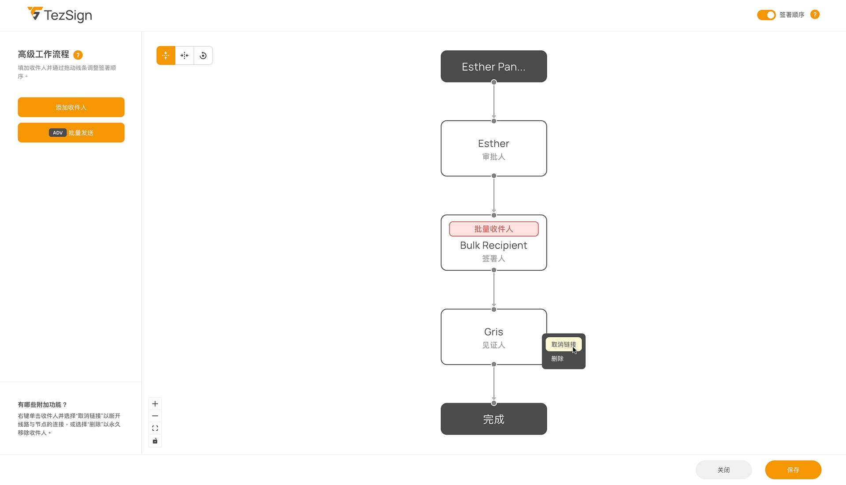The height and width of the screenshot is (485, 846).
Task: Turn off the 签署顺序 toggle
Action: tap(766, 15)
